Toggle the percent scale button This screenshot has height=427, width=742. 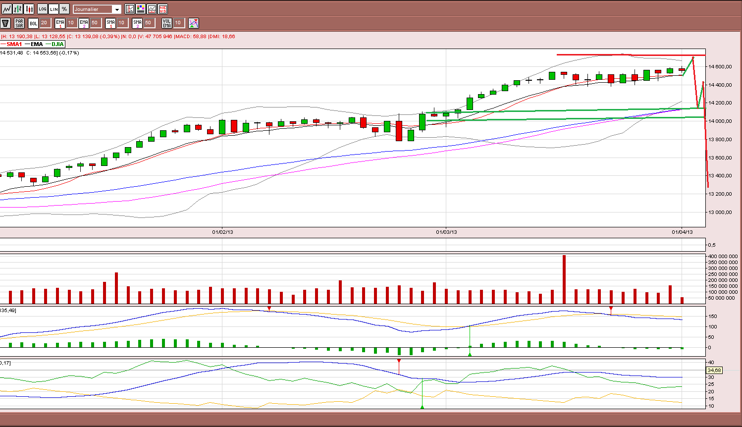tap(64, 9)
